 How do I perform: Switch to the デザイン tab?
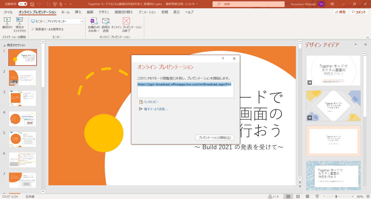pos(104,12)
